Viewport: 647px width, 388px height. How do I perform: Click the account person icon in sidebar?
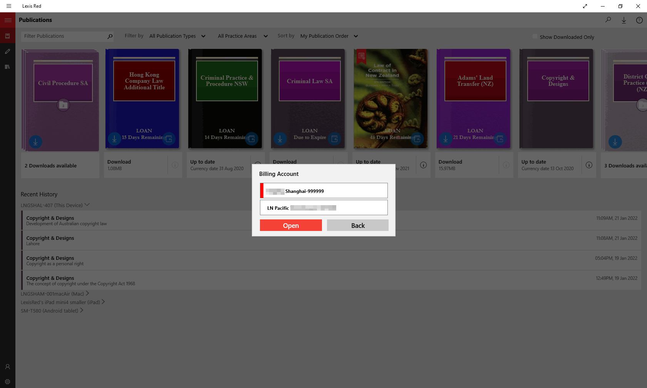pyautogui.click(x=7, y=367)
